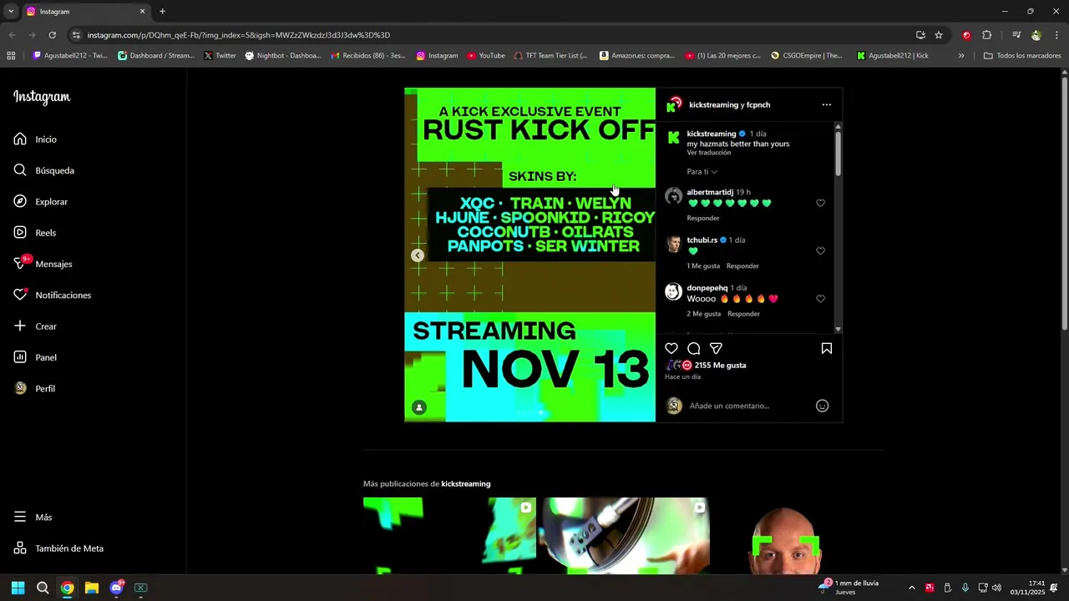Open the emoji picker for comments

[x=822, y=406]
